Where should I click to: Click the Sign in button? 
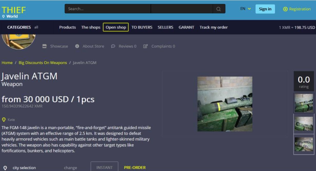[265, 9]
